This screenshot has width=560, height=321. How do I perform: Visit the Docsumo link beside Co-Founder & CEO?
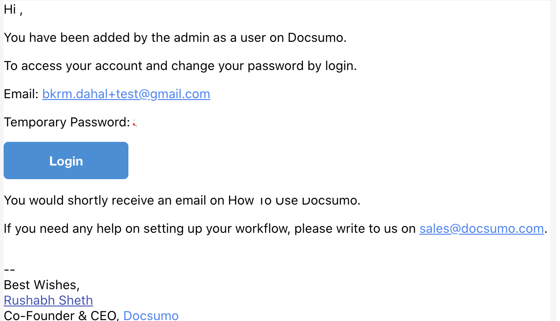point(151,315)
